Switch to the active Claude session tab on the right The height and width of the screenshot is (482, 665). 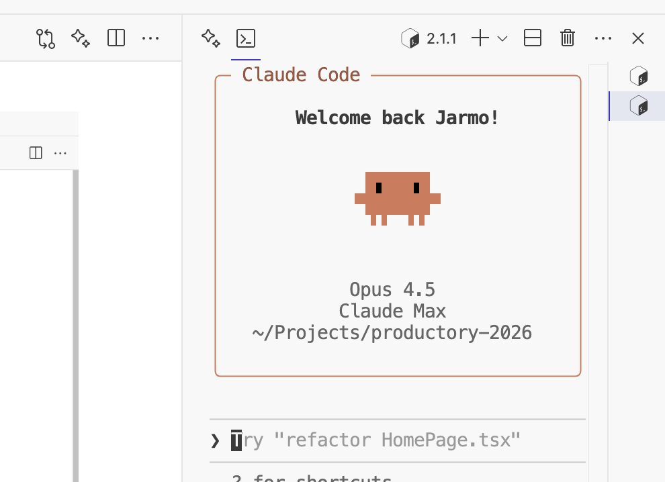(639, 105)
